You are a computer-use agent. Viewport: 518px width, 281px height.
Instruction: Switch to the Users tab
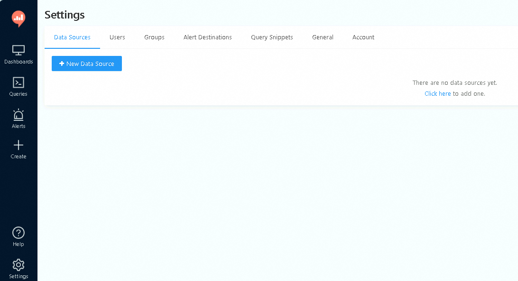coord(117,37)
